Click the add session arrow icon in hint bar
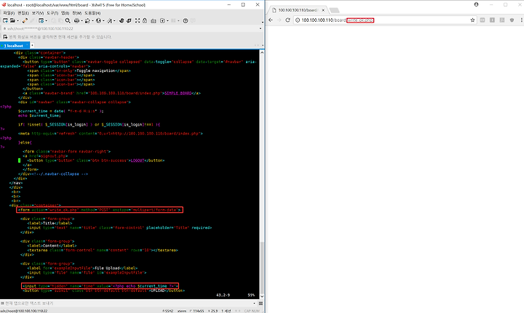Screen dimensions: 524x313 pyautogui.click(x=5, y=36)
